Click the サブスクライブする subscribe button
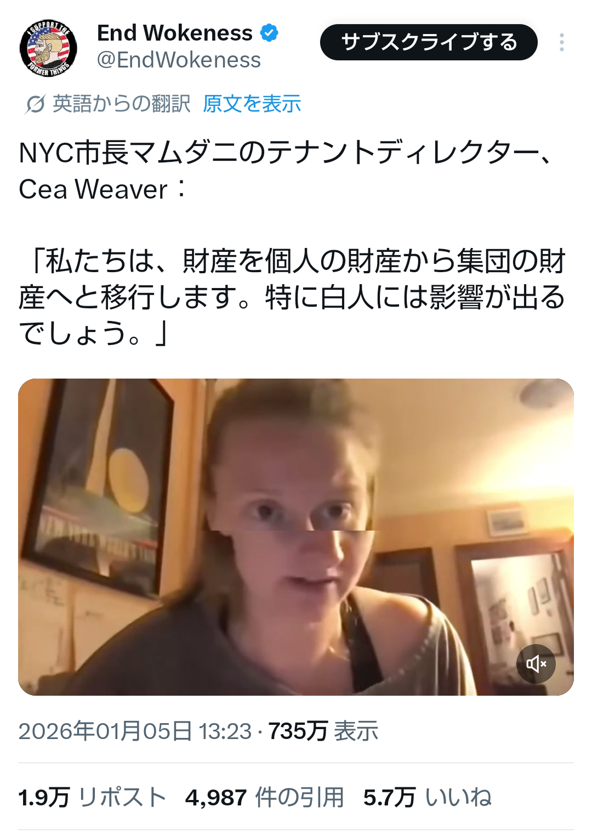This screenshot has height=840, width=592. coord(429,42)
